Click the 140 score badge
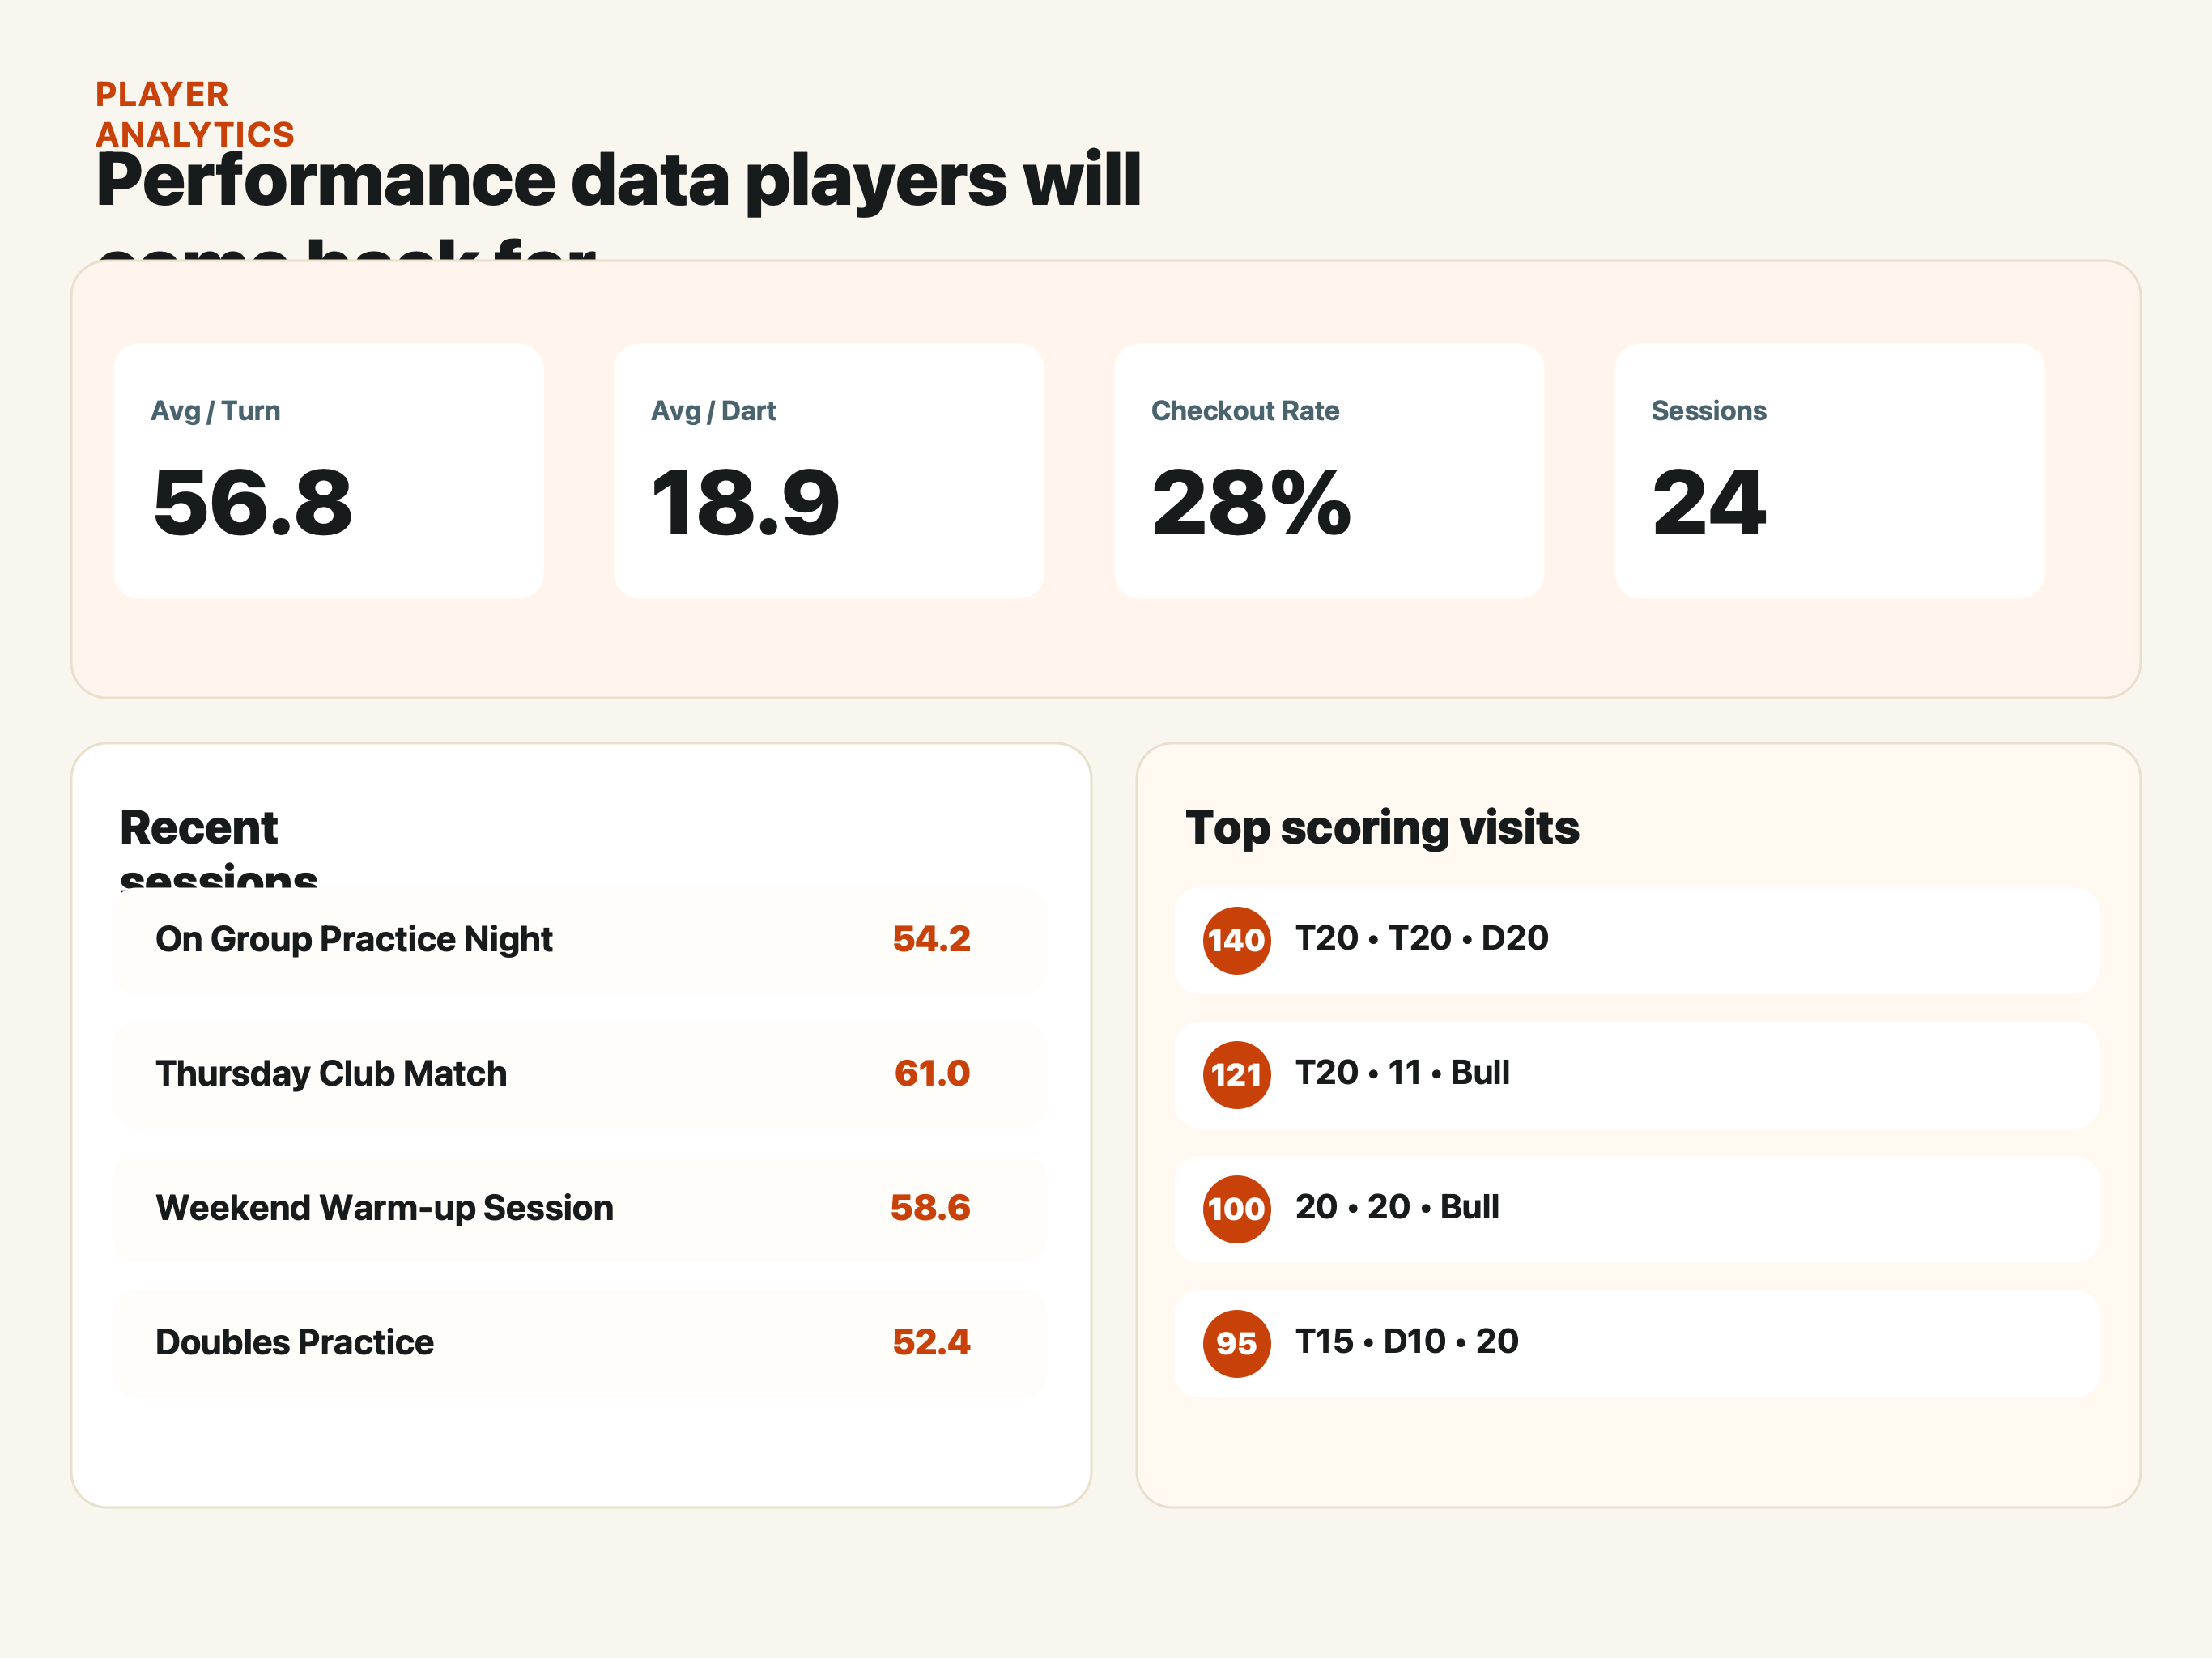2212x1658 pixels. (1236, 940)
